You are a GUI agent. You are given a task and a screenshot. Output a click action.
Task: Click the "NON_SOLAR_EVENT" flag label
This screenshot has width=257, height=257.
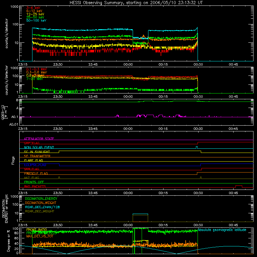tap(39, 147)
